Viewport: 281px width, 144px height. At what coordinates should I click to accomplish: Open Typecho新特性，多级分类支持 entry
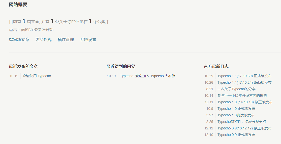click(x=242, y=122)
